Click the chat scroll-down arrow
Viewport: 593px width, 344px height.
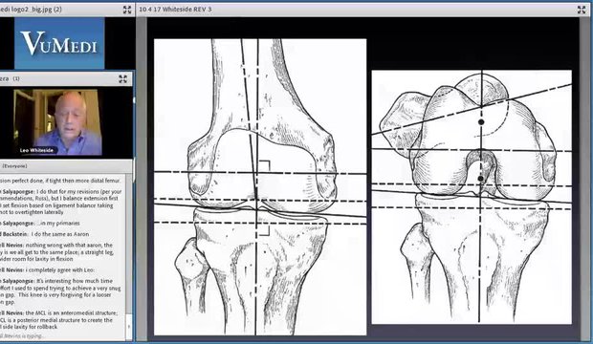pos(129,326)
